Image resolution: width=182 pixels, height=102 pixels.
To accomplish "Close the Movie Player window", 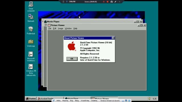I will pos(141,22).
